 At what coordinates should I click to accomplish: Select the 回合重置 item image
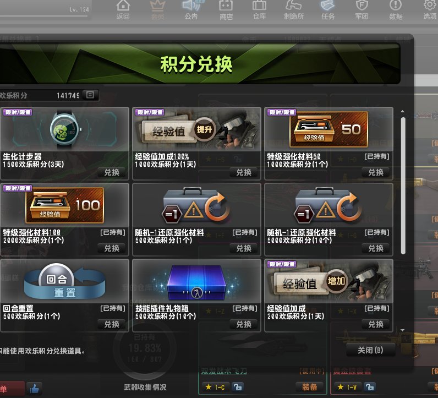65,281
